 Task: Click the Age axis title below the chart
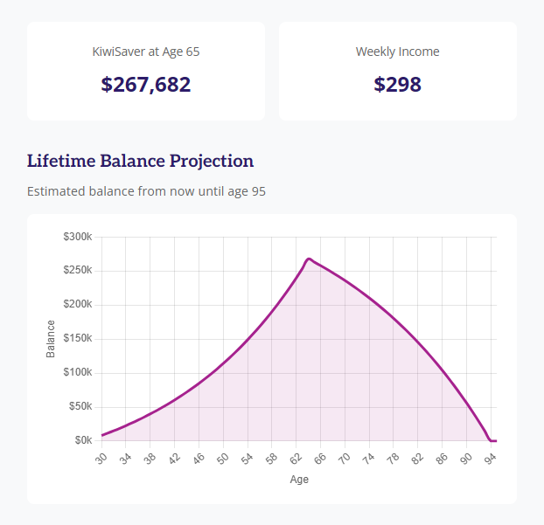299,480
